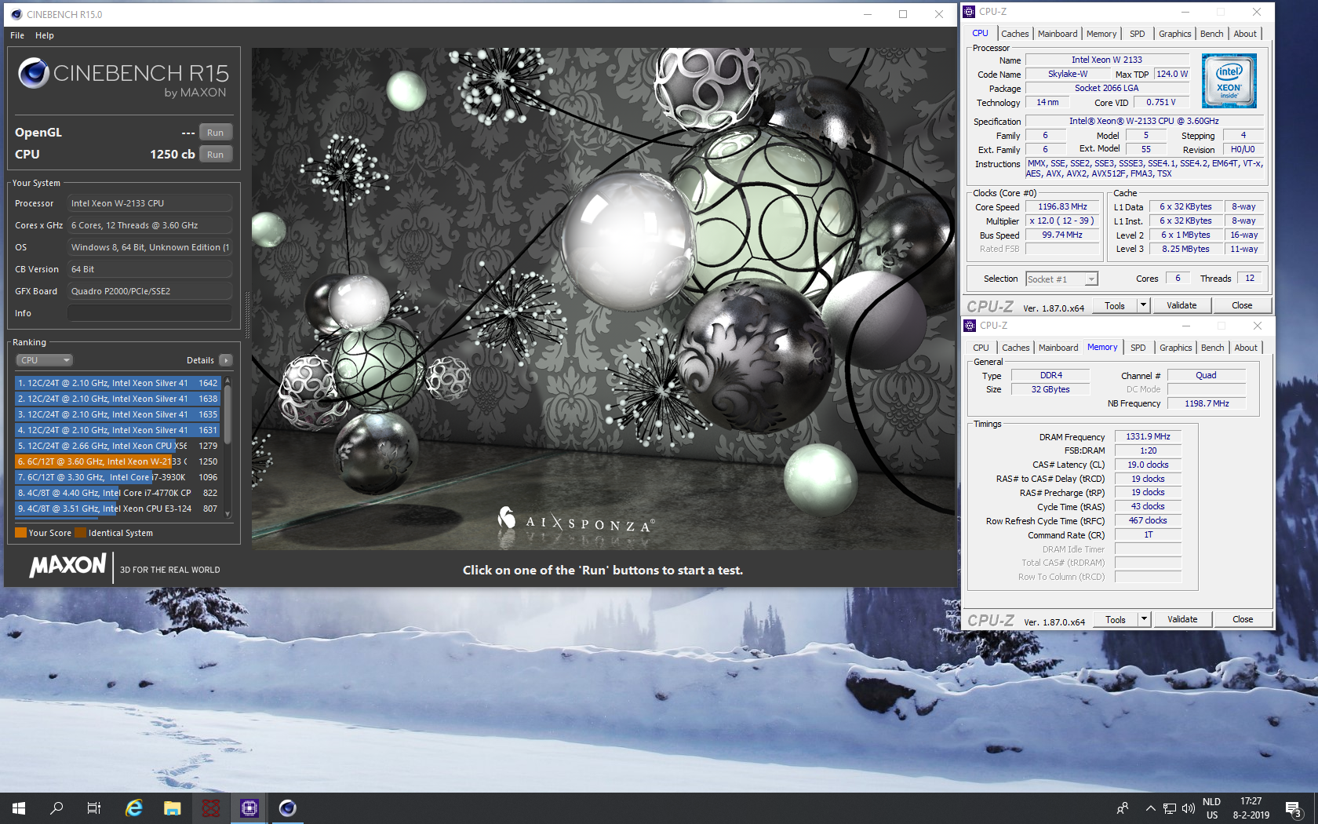
Task: Open Socket #1 selection dropdown
Action: pos(1061,279)
